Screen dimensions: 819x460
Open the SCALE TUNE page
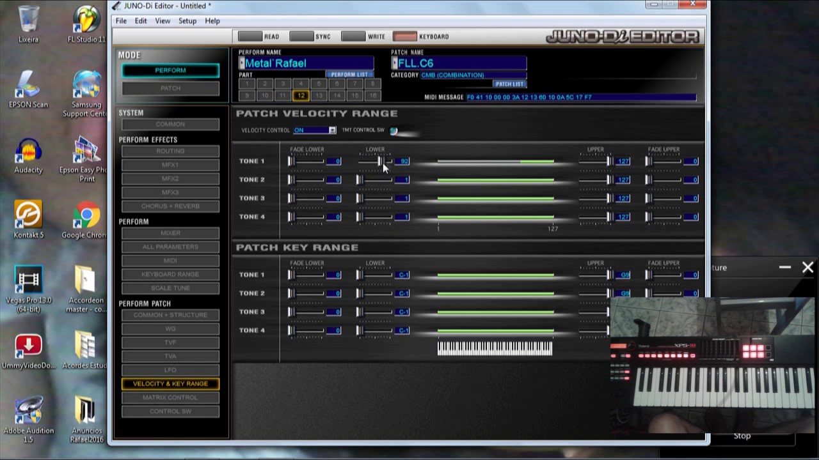170,288
